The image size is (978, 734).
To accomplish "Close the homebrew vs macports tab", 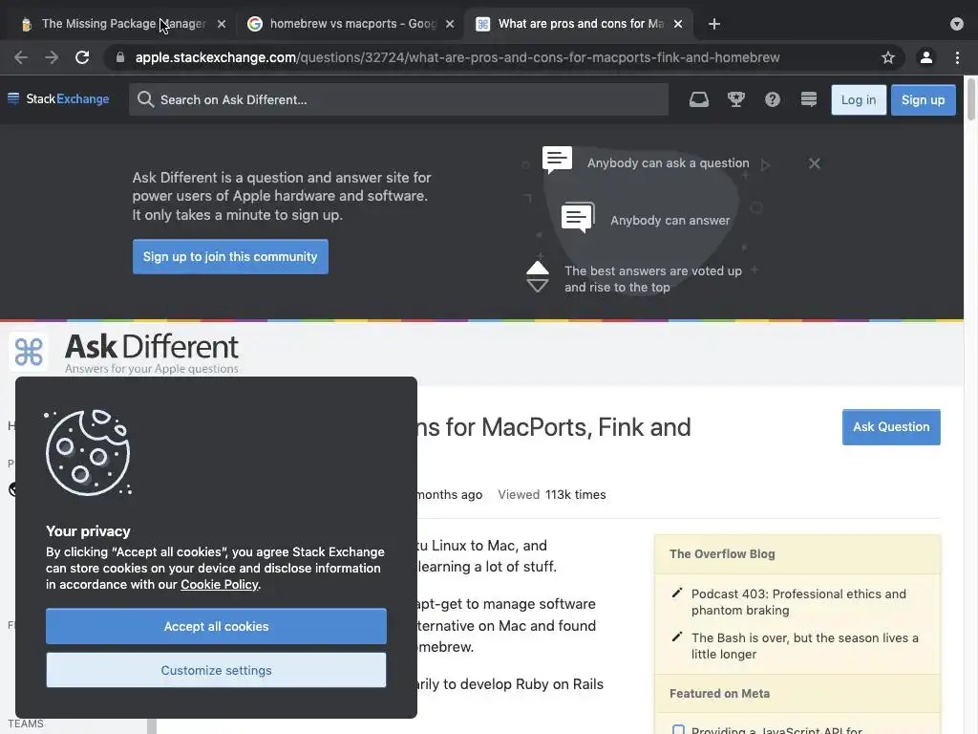I will [450, 24].
